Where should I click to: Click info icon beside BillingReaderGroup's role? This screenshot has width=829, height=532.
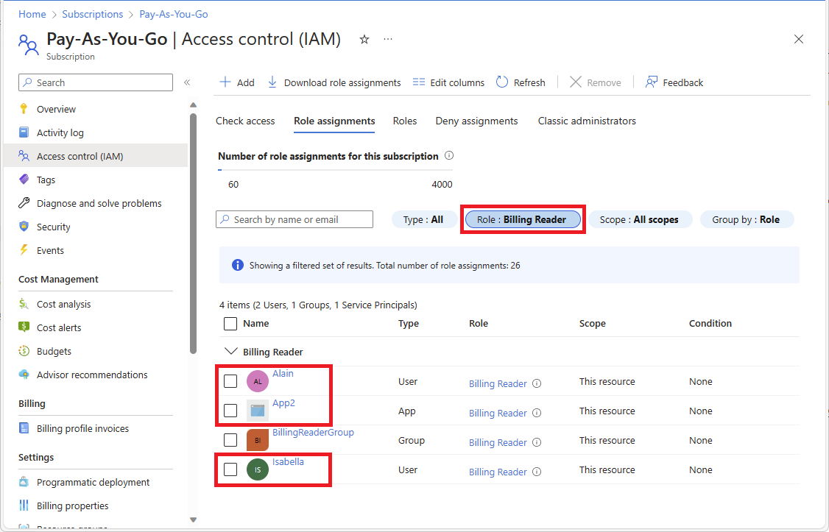[537, 442]
